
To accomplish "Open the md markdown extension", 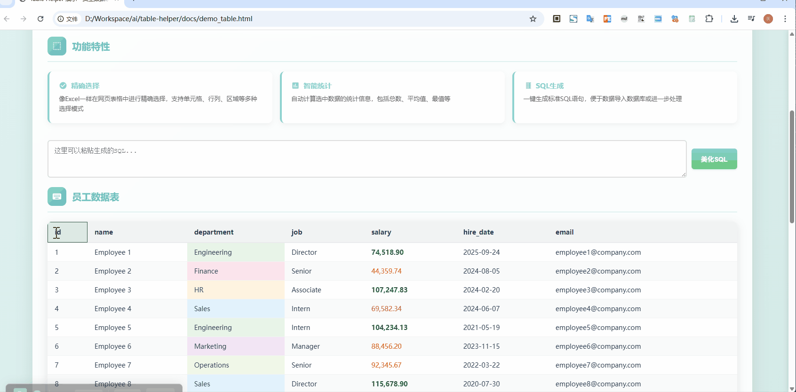I will pyautogui.click(x=624, y=19).
